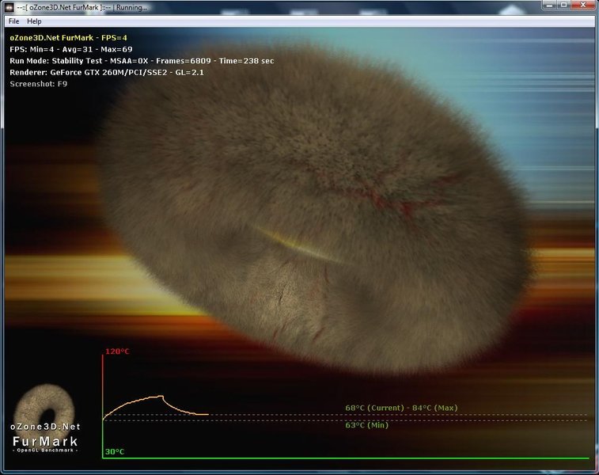
Task: Click the '68°C (Current) - 84°C (Max)' label
Action: [x=401, y=408]
